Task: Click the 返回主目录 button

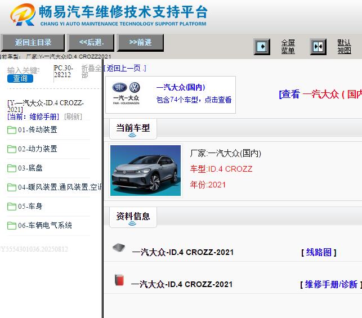Action: tap(33, 42)
